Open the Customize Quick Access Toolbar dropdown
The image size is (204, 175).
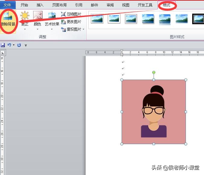click(26, 45)
